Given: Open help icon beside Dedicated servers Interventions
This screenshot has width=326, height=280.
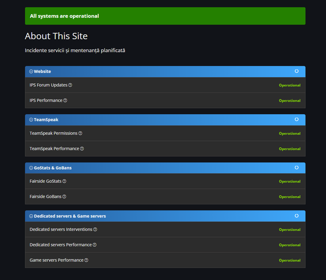Looking at the screenshot, I should coord(95,229).
